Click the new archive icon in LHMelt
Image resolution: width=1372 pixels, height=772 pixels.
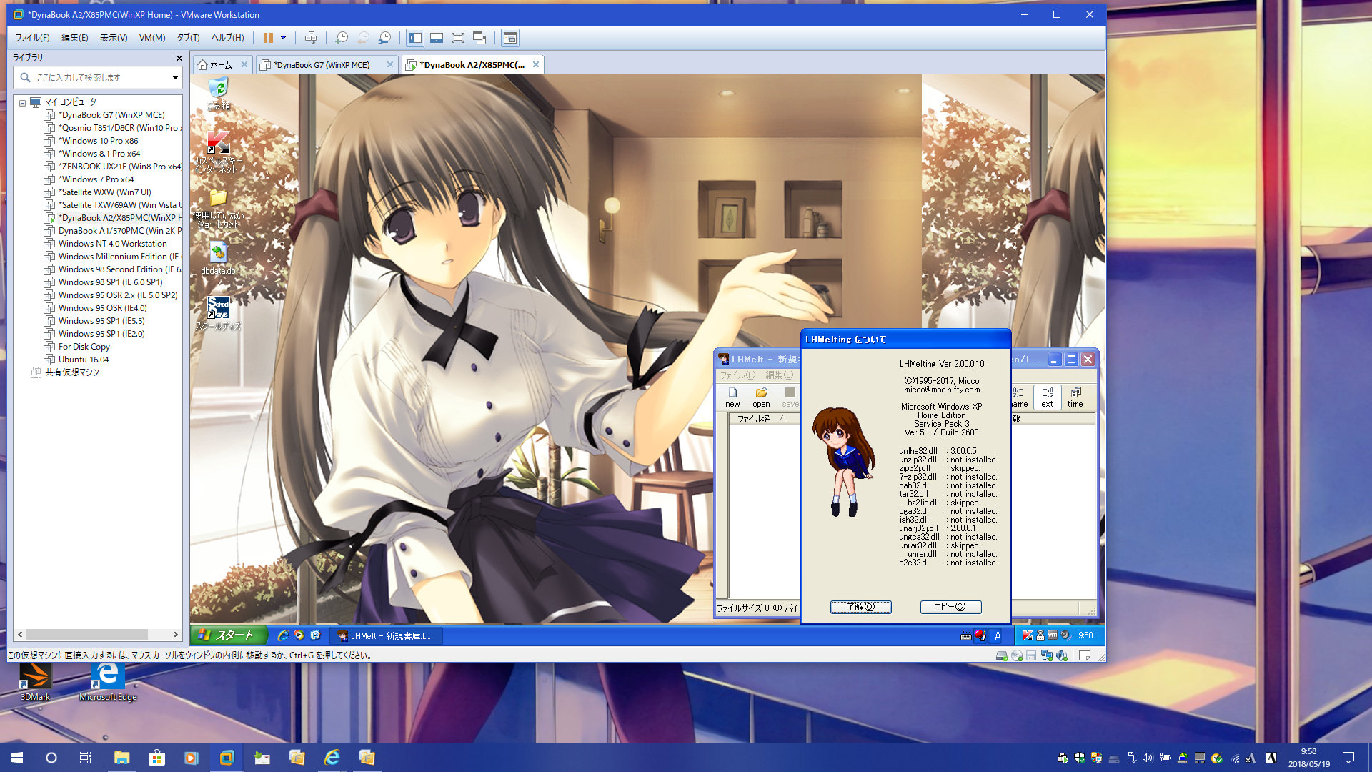[x=732, y=397]
